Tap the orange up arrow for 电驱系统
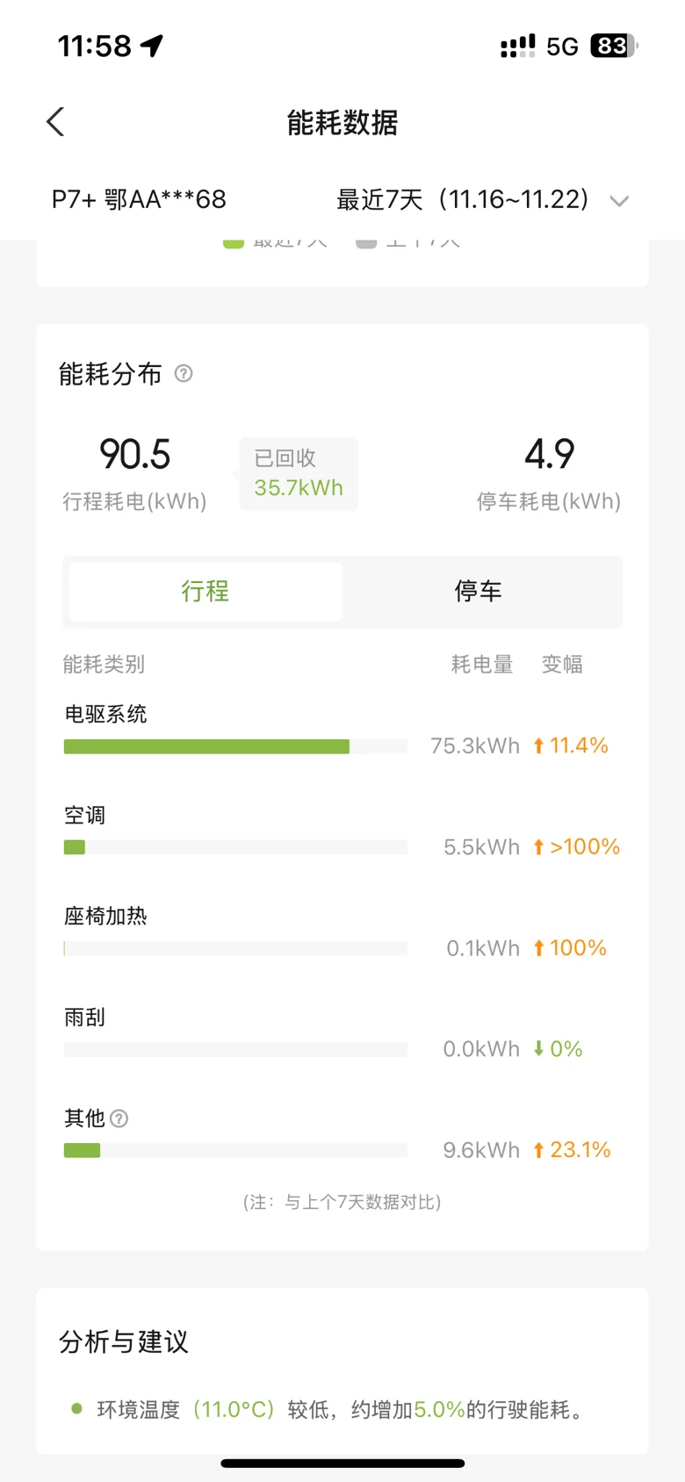This screenshot has height=1482, width=685. [538, 746]
